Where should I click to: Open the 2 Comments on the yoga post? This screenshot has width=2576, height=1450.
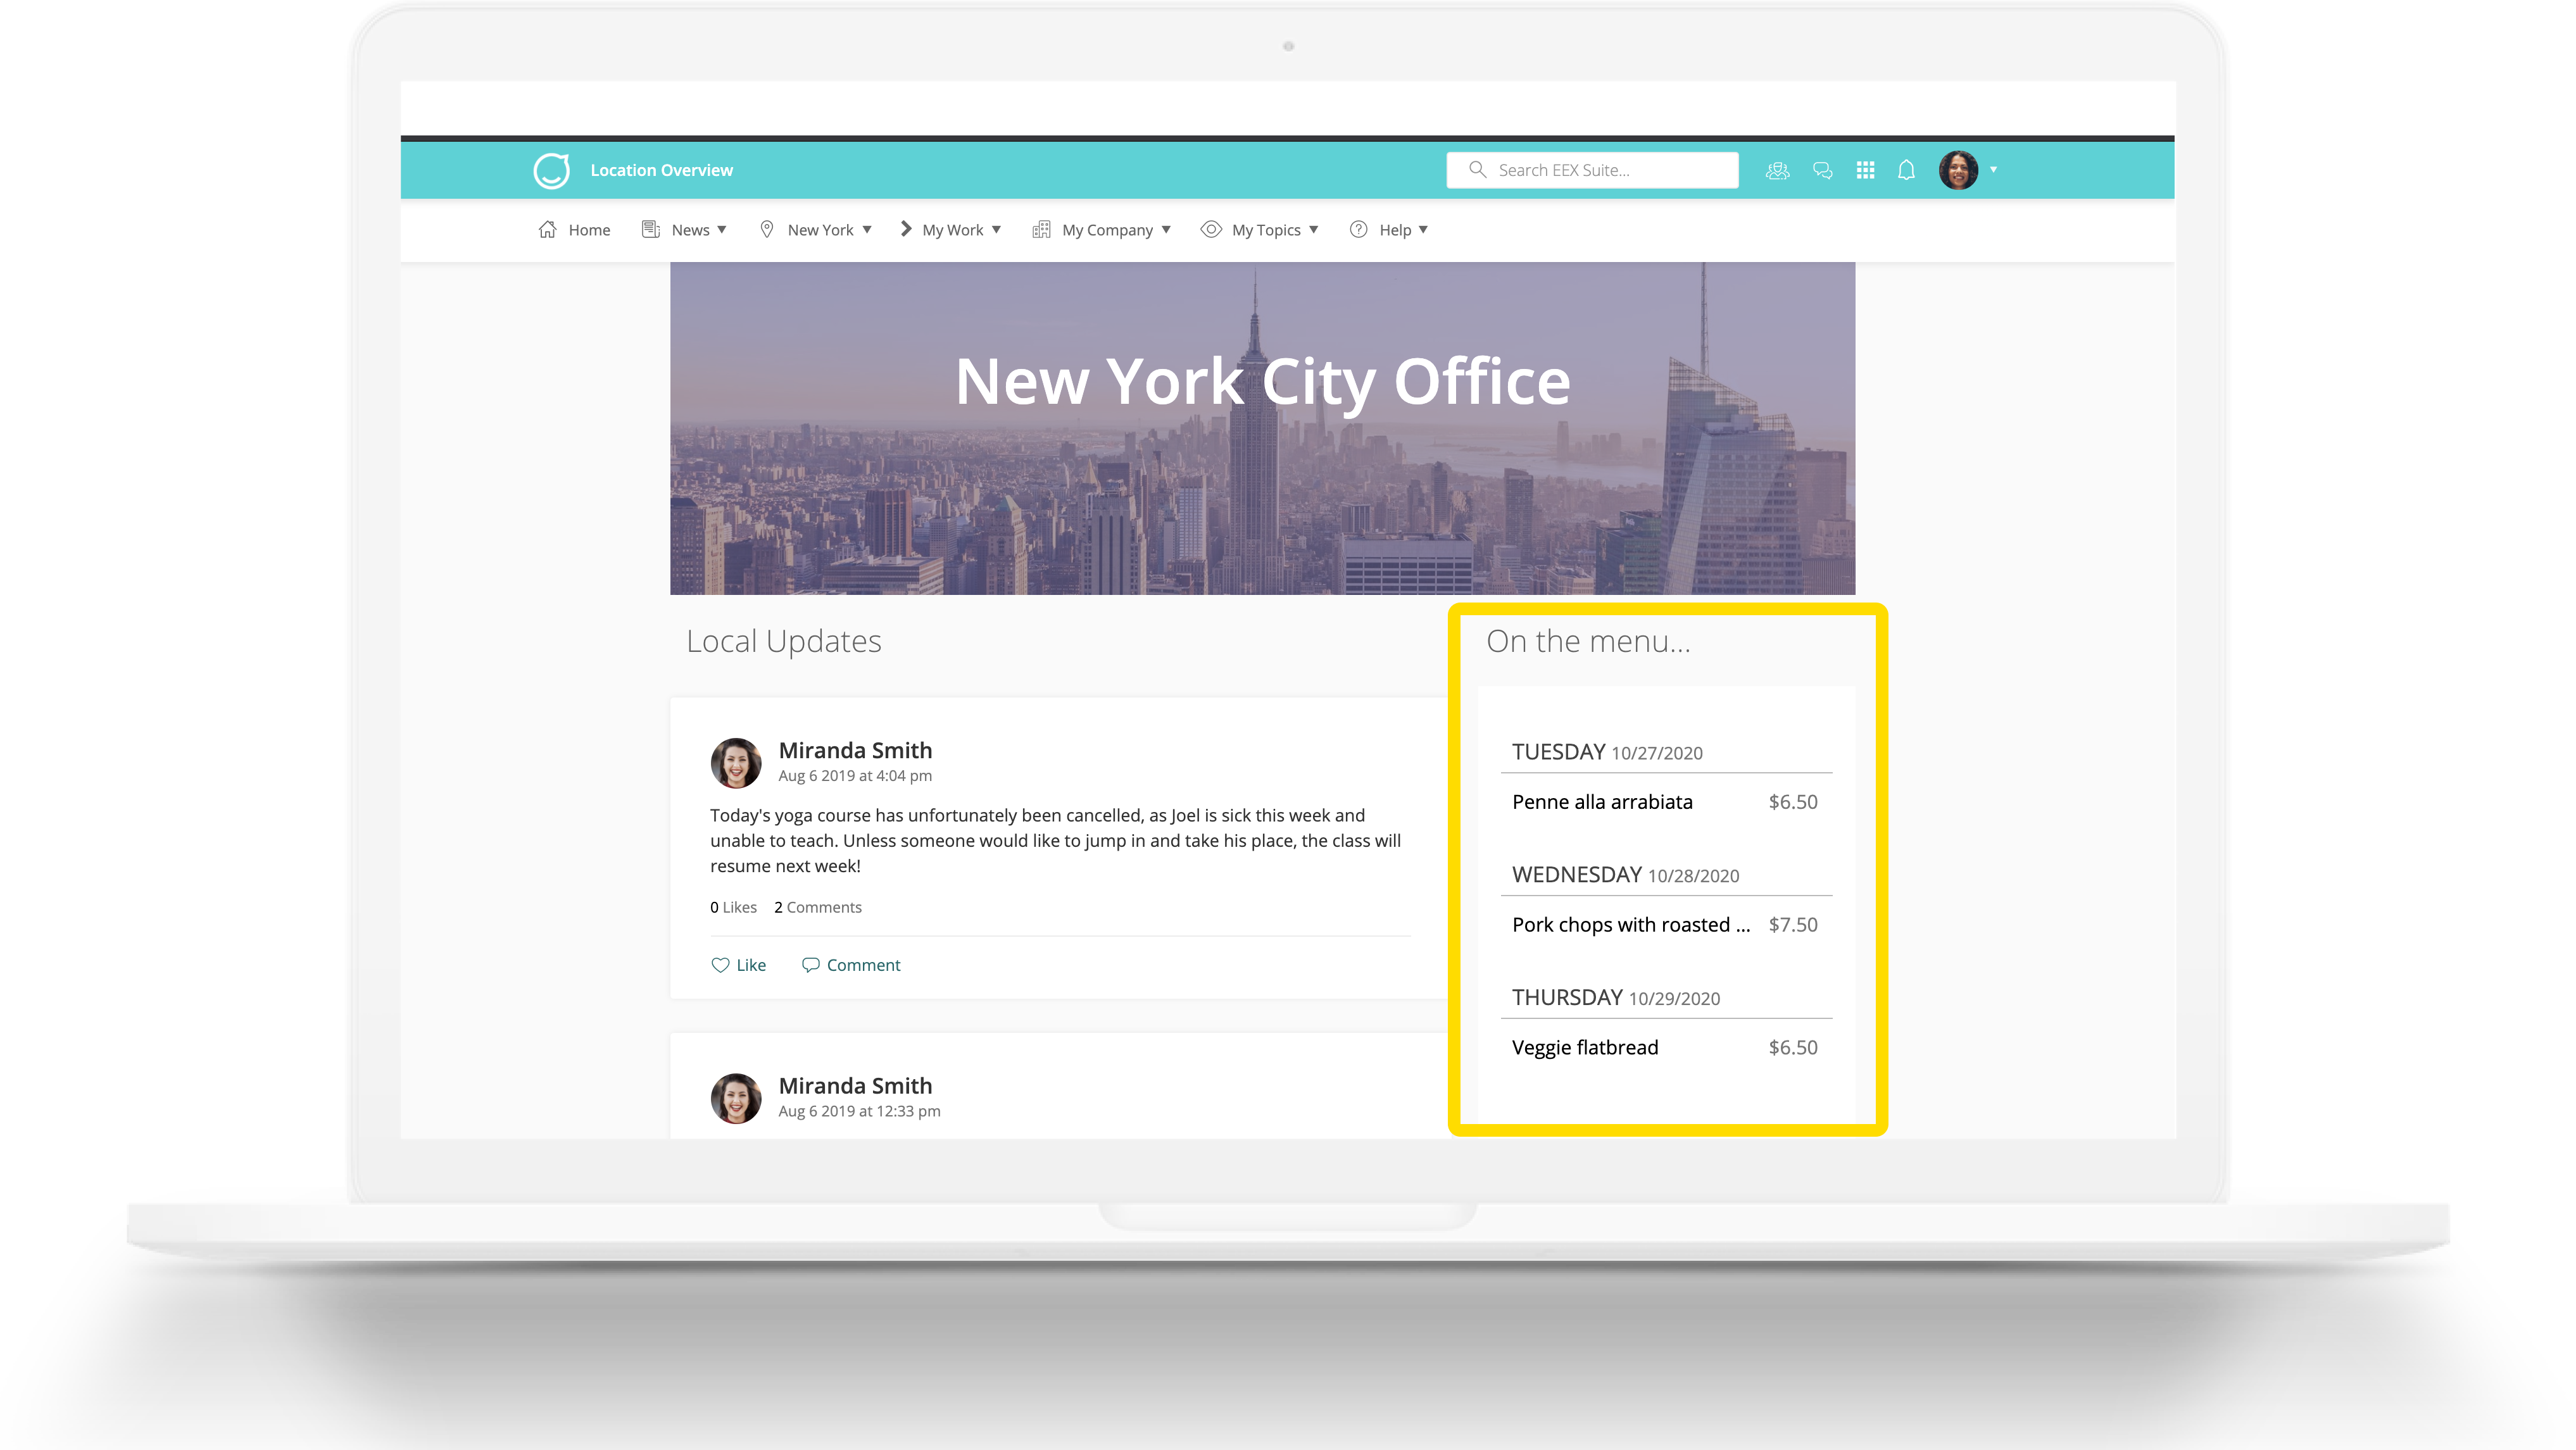(817, 907)
